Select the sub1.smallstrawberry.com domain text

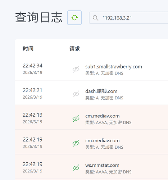coord(114,67)
